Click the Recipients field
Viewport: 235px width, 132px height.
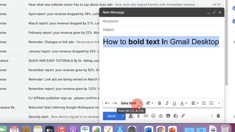pos(162,21)
